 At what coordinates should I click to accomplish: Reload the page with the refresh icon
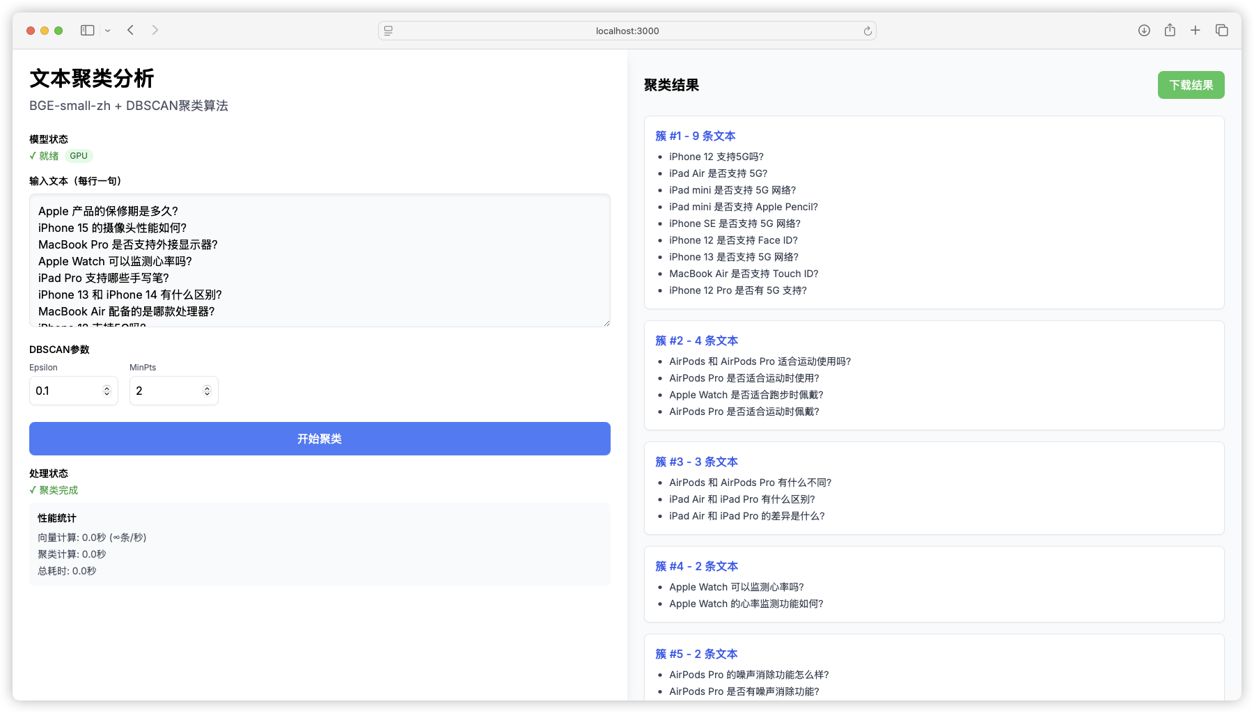click(x=868, y=31)
